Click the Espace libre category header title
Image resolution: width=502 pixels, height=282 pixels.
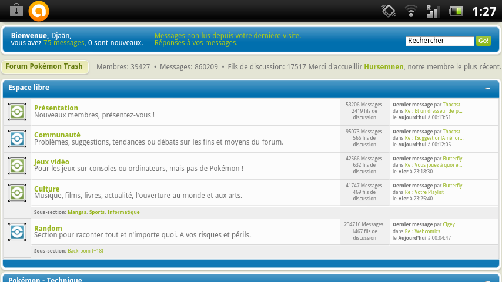[x=29, y=88]
